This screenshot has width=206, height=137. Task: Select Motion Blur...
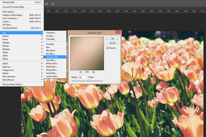(55, 63)
